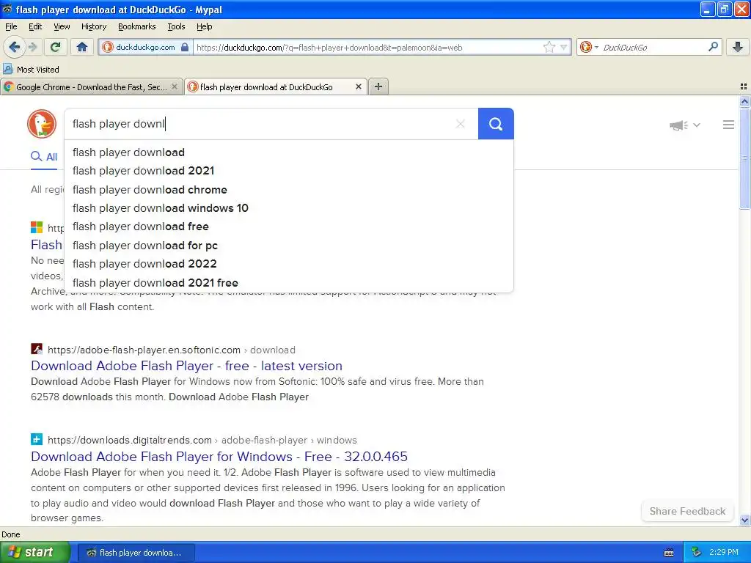Screen dimensions: 751x563
Task: Choose suggestion 'flash player download for pc'
Action: click(289, 246)
